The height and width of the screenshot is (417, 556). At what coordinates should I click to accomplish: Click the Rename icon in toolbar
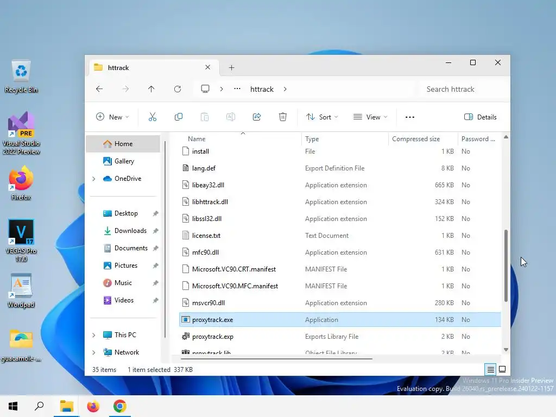click(x=230, y=117)
